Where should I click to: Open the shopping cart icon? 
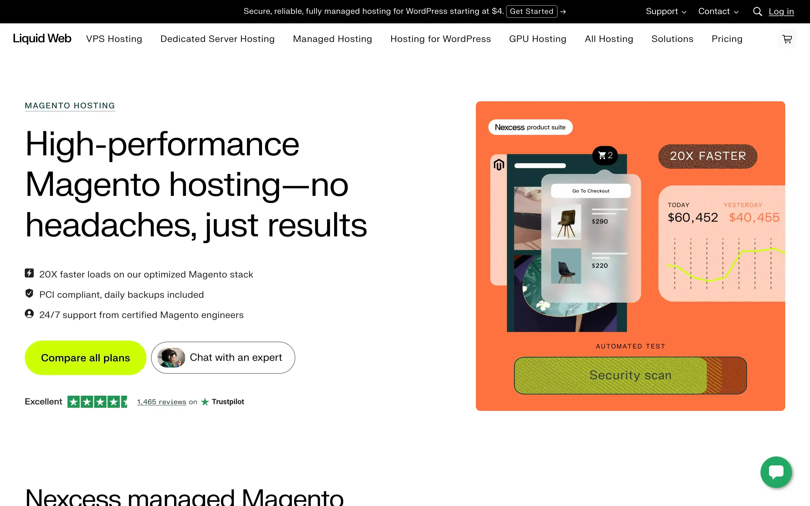point(787,39)
